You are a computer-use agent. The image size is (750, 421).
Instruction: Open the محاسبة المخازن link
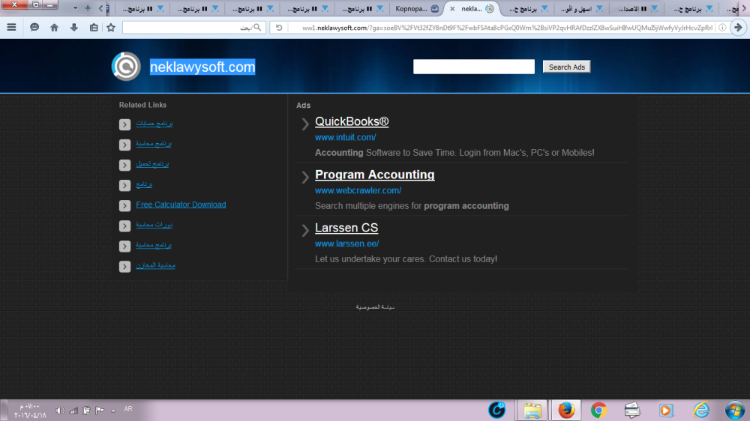point(155,265)
